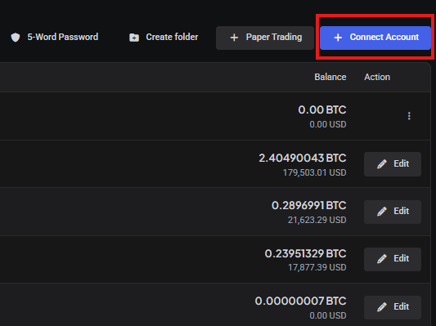The image size is (436, 326).
Task: Edit the 0.2896991 BTC account
Action: point(393,212)
